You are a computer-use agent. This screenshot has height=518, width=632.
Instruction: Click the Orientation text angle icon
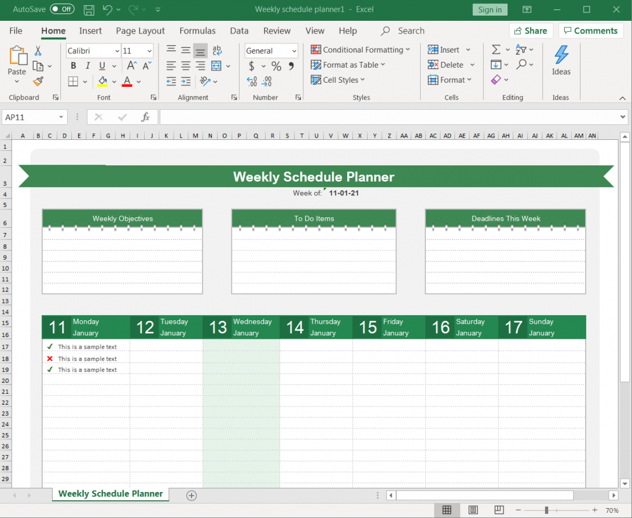205,82
